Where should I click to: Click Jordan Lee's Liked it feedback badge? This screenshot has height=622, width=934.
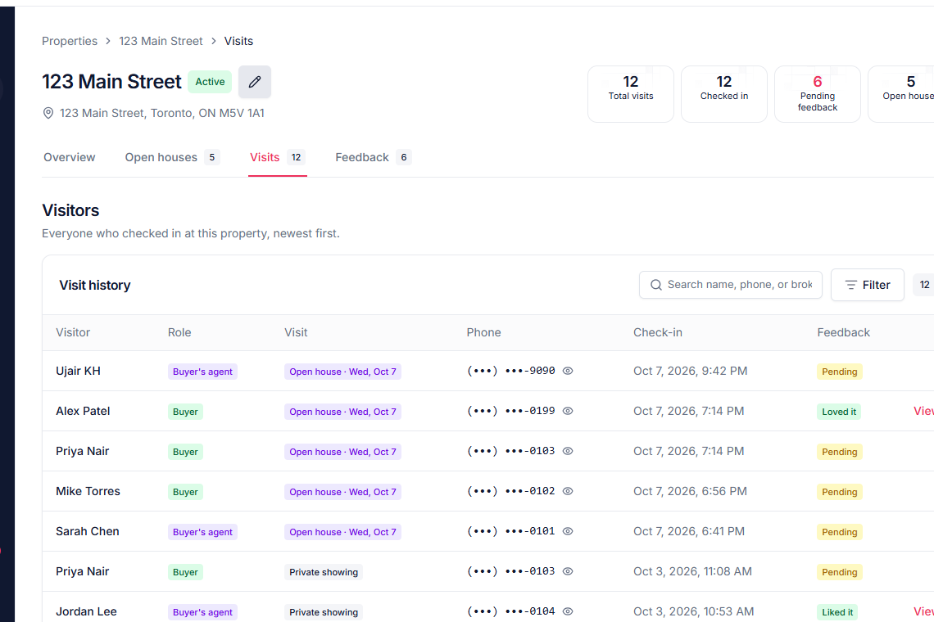pyautogui.click(x=837, y=612)
